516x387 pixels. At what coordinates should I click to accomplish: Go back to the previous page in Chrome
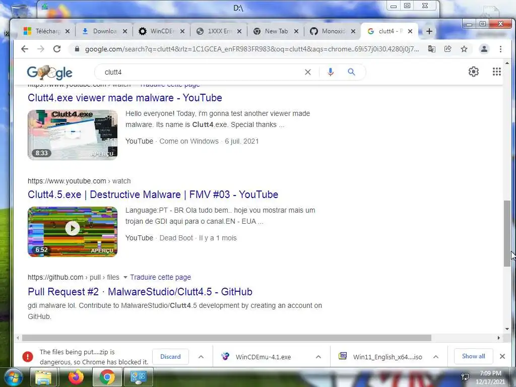tap(25, 49)
